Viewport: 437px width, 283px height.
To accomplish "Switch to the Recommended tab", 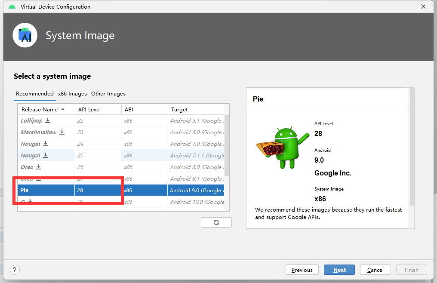I will pyautogui.click(x=34, y=94).
